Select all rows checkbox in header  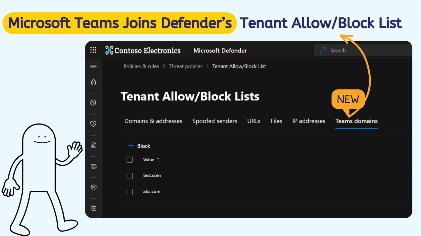tap(130, 160)
